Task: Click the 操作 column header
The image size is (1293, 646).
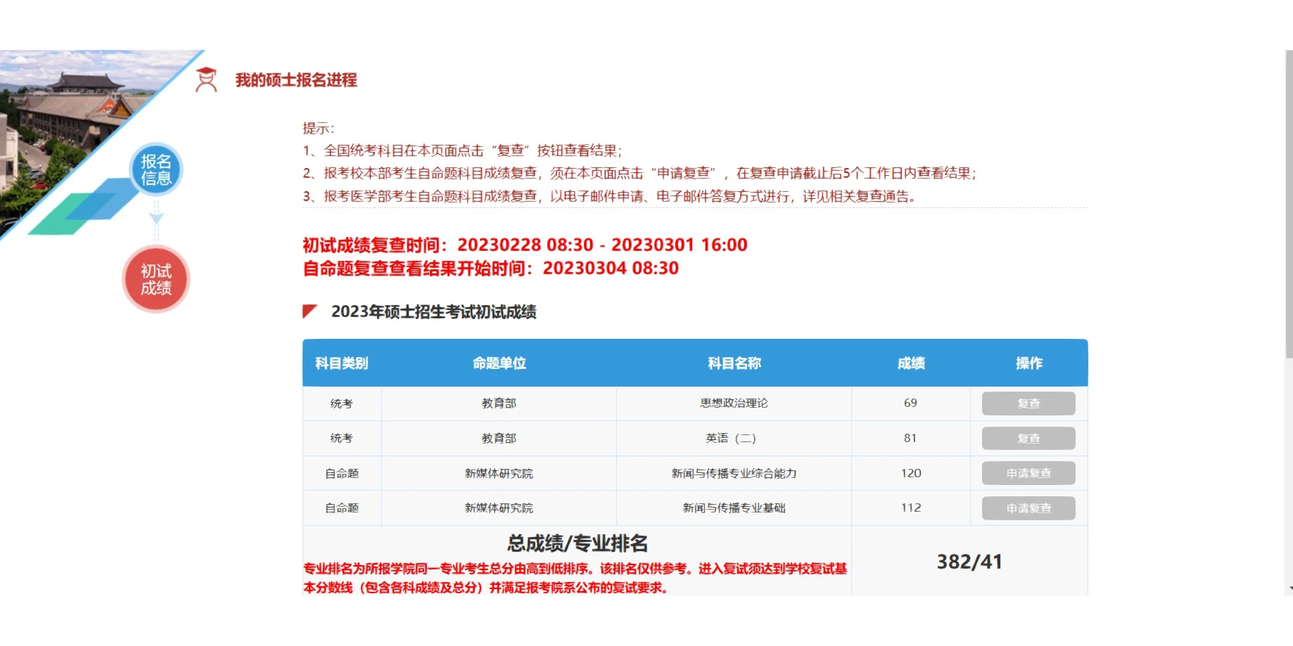Action: (x=1029, y=363)
